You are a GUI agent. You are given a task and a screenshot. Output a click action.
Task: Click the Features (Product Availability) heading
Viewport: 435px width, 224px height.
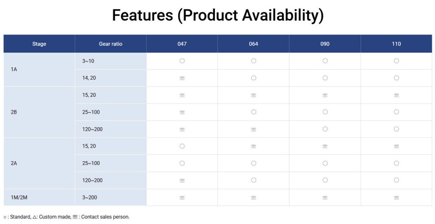click(x=218, y=15)
